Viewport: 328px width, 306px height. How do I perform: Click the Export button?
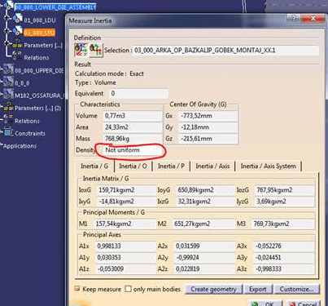pos(258,289)
